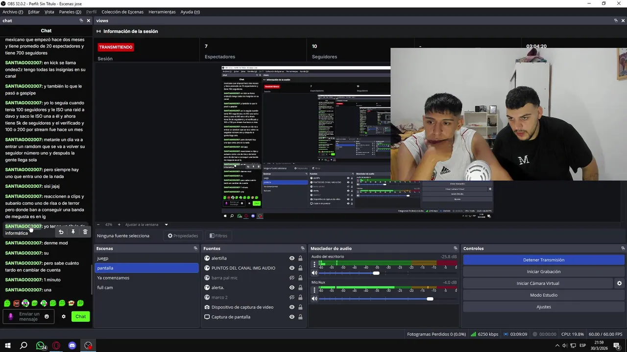Image resolution: width=627 pixels, height=352 pixels.
Task: Open Ajustes in Controles
Action: tap(544, 307)
